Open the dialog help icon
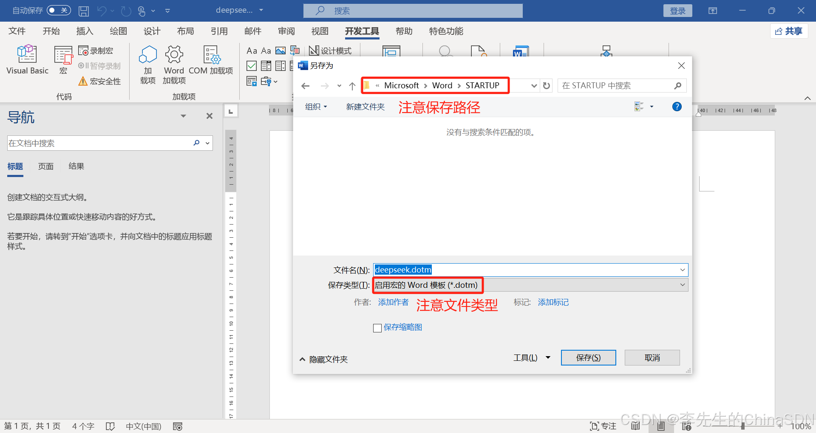The height and width of the screenshot is (433, 816). (677, 107)
